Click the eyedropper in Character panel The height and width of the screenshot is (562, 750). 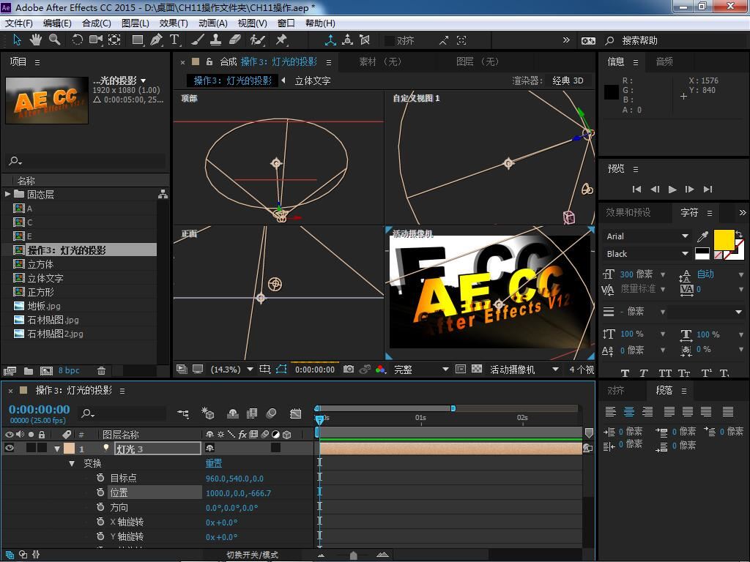(x=702, y=236)
